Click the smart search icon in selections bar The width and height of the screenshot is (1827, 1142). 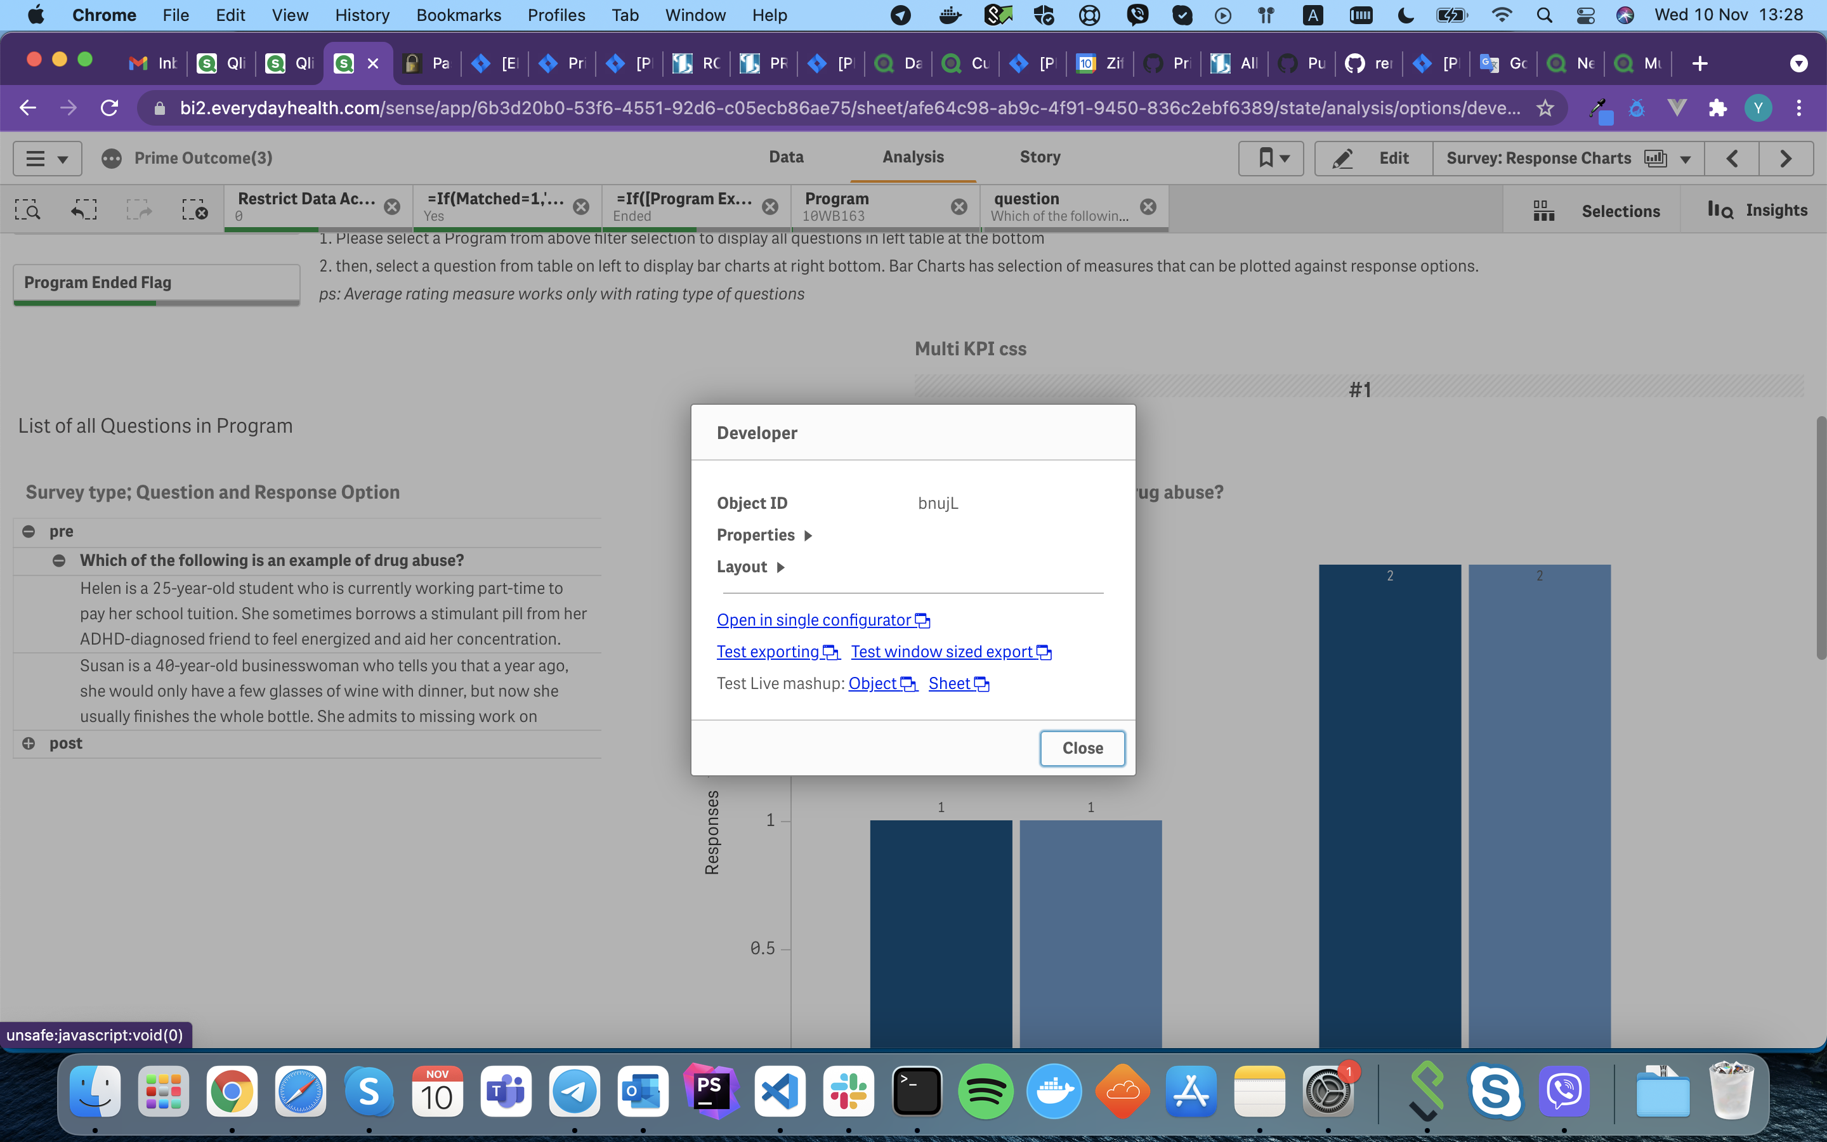28,210
